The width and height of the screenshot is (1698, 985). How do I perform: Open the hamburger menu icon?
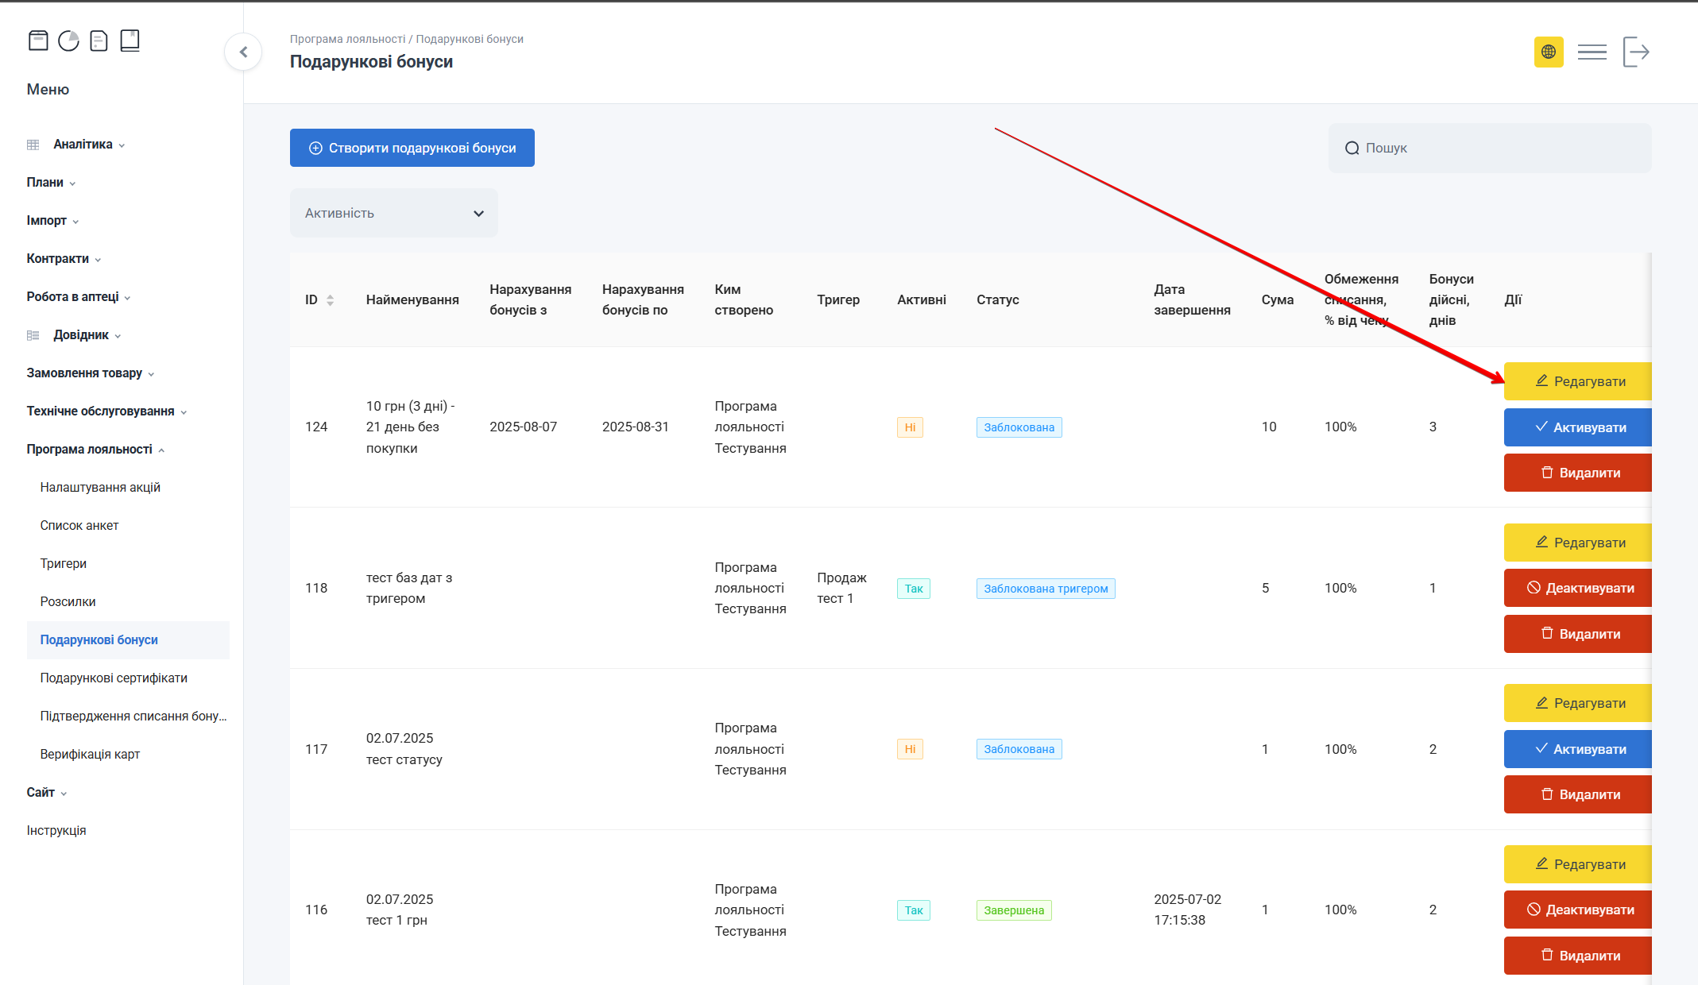point(1592,52)
